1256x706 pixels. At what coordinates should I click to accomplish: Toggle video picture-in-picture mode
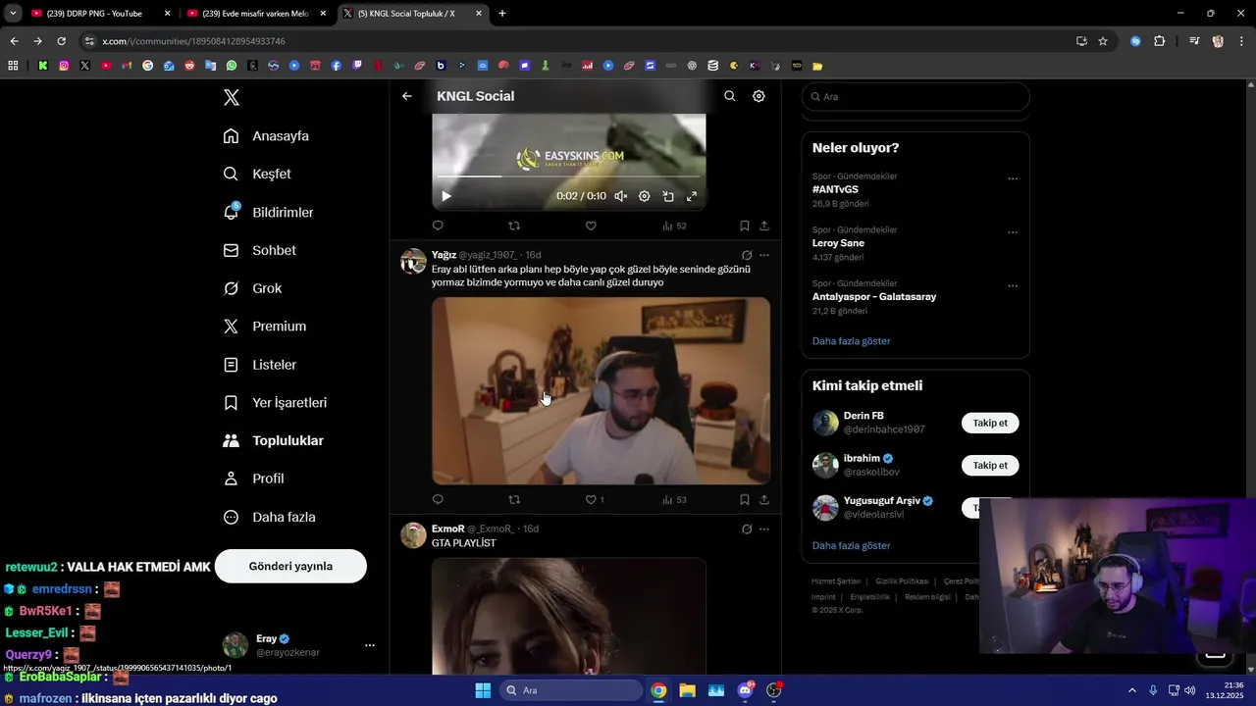(x=668, y=196)
